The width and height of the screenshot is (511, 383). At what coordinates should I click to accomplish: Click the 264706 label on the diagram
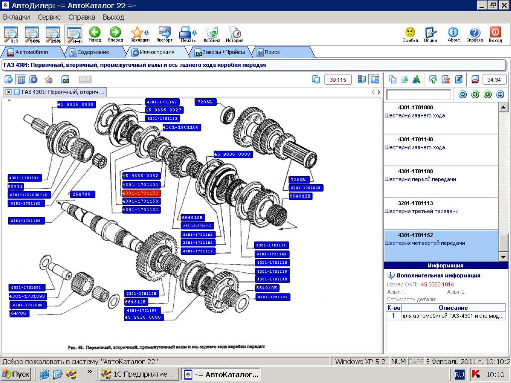pyautogui.click(x=83, y=194)
